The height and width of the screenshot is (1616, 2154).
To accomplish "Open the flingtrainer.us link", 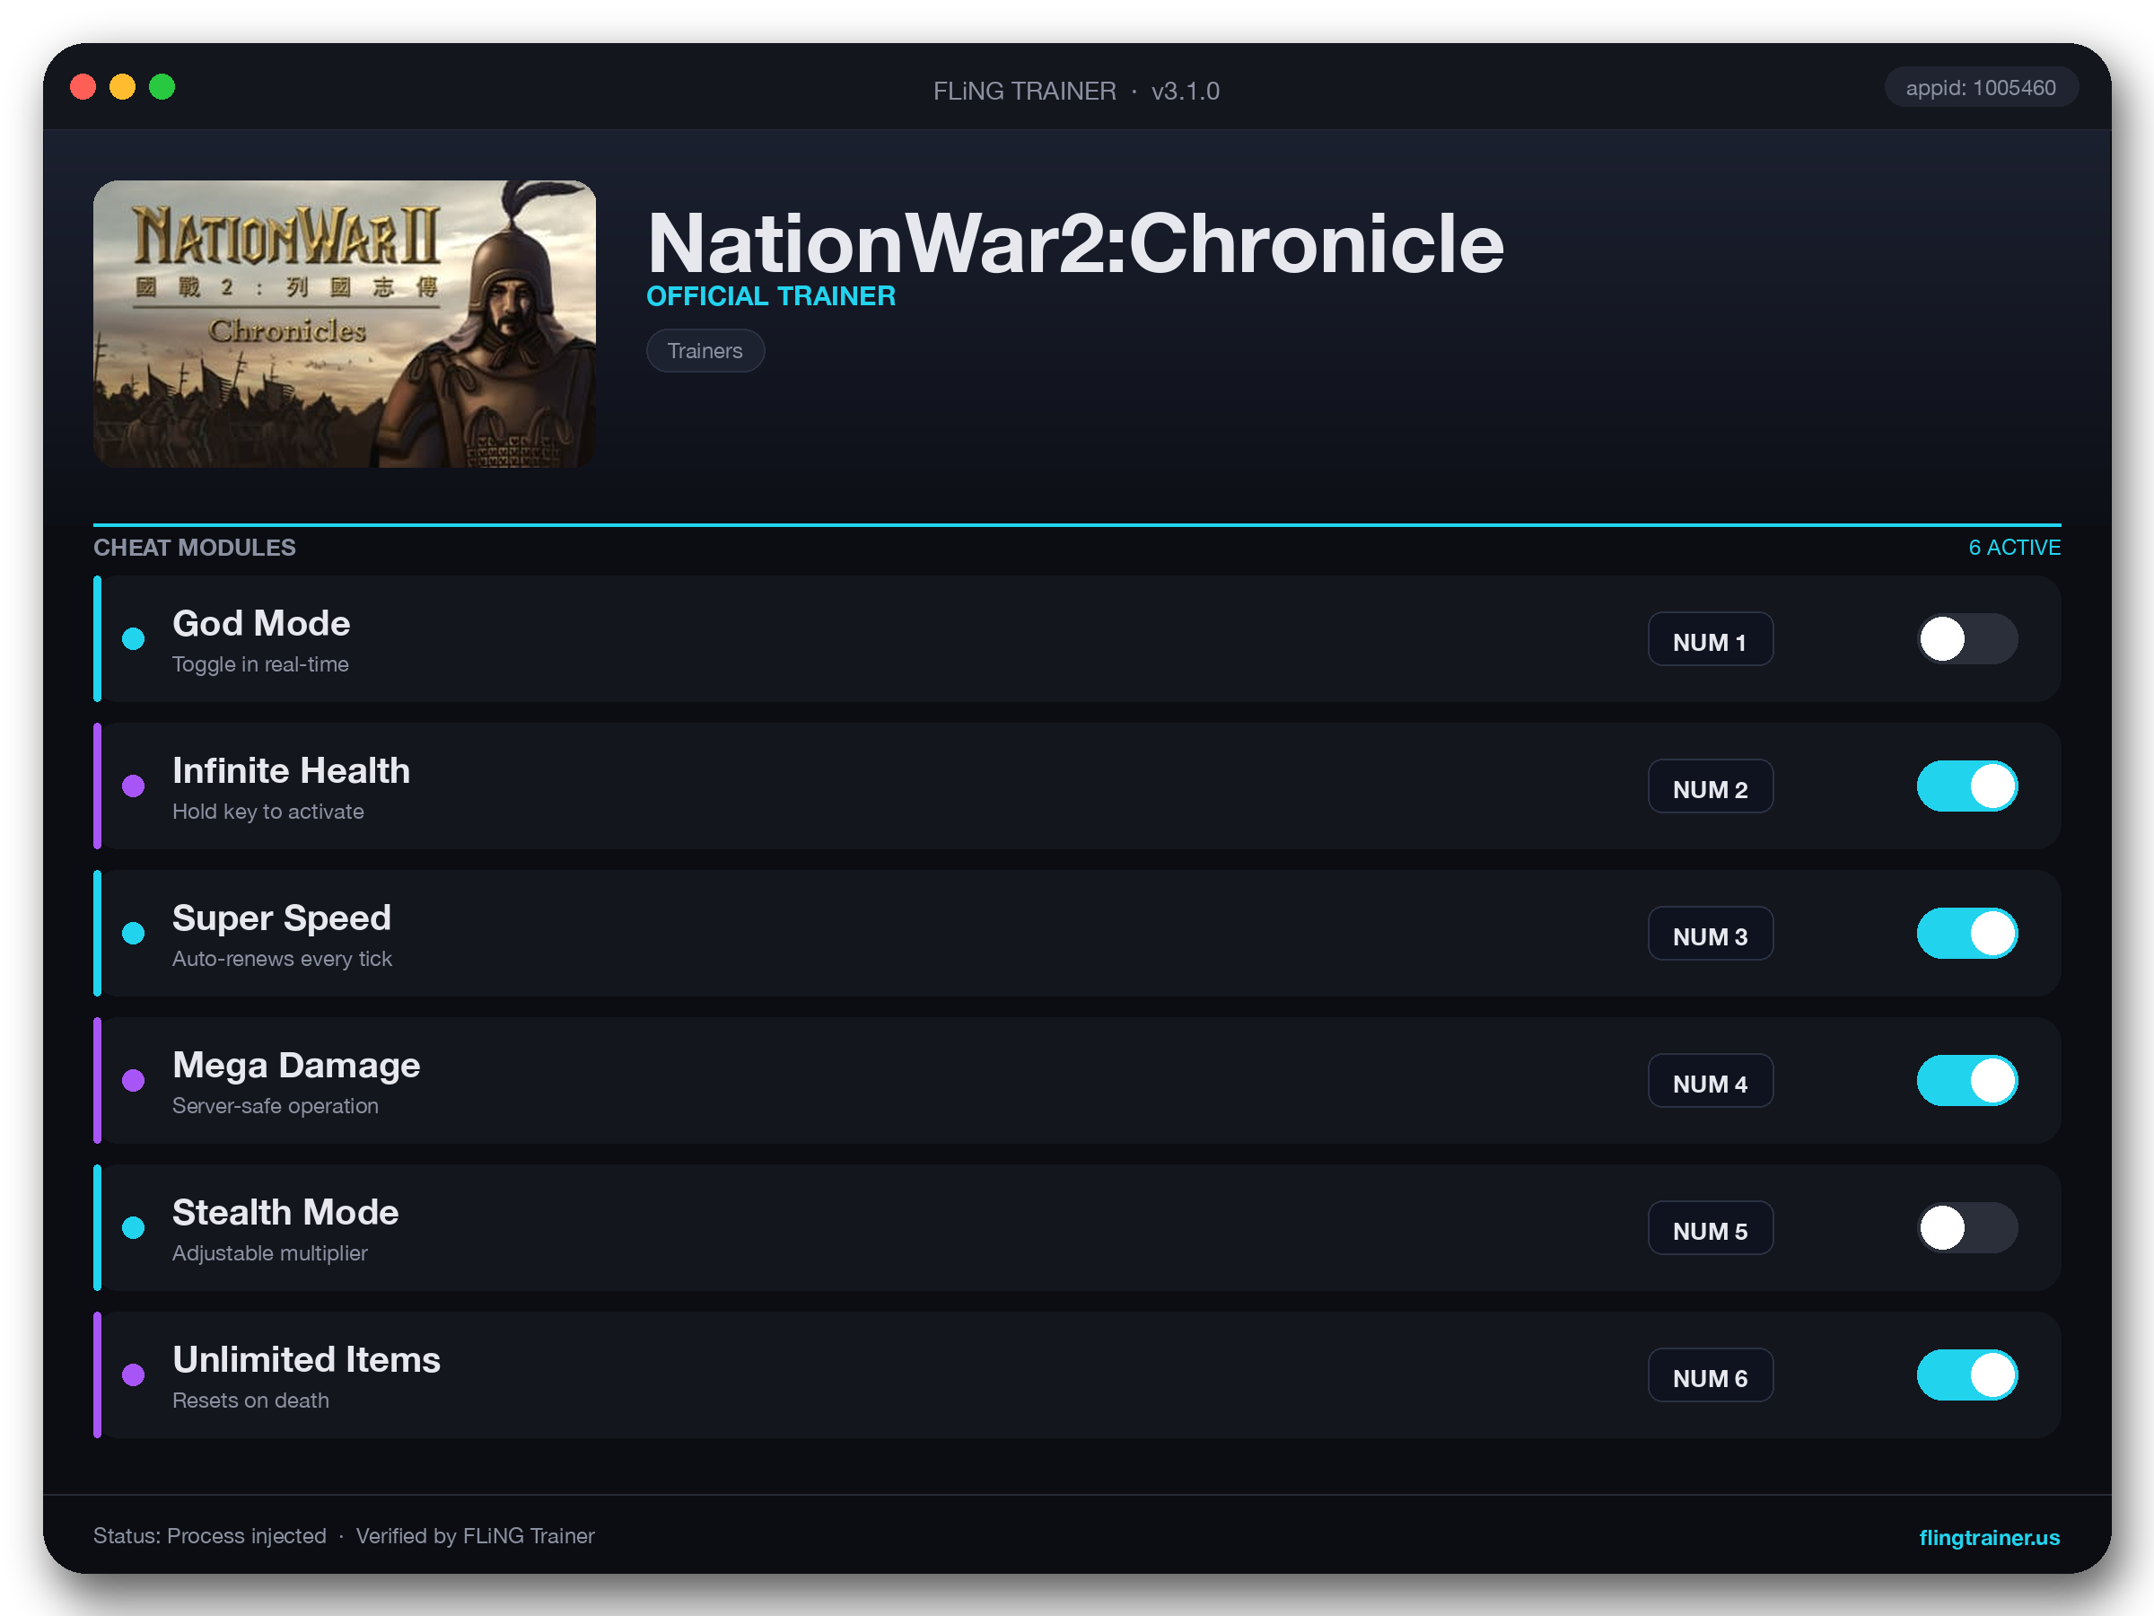I will 1989,1537.
